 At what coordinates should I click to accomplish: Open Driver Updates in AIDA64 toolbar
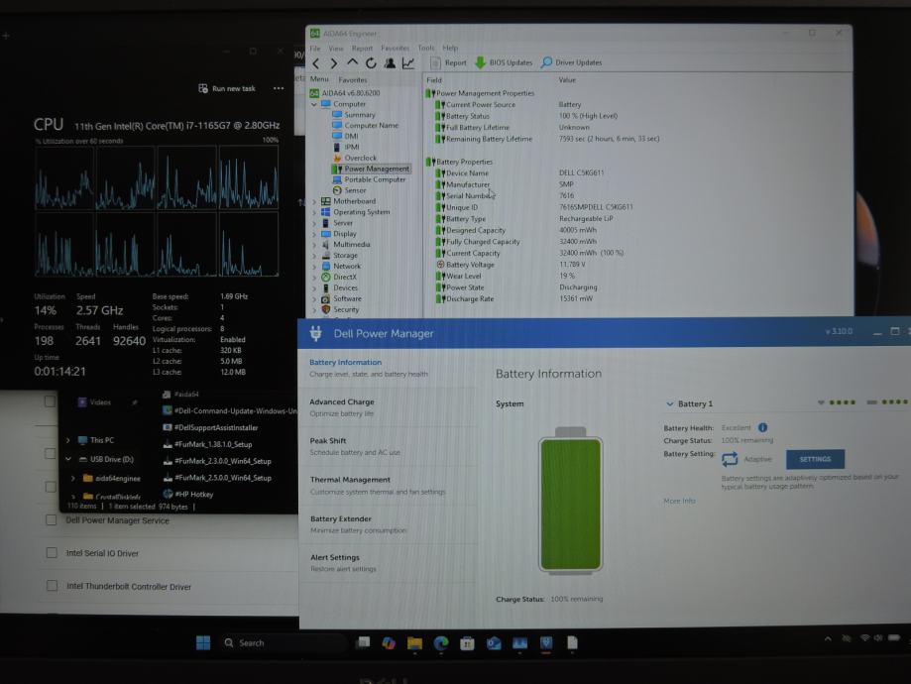click(x=572, y=62)
